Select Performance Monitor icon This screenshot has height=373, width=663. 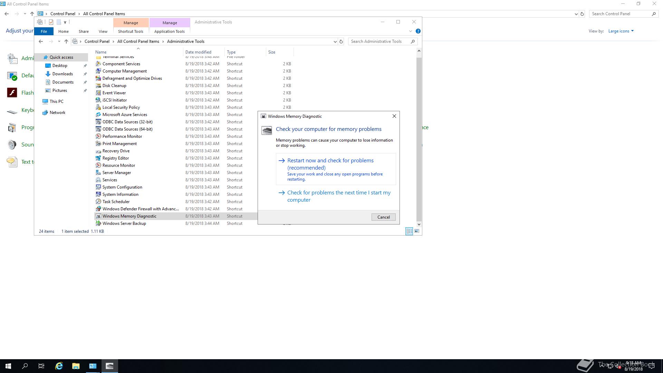[x=98, y=136]
